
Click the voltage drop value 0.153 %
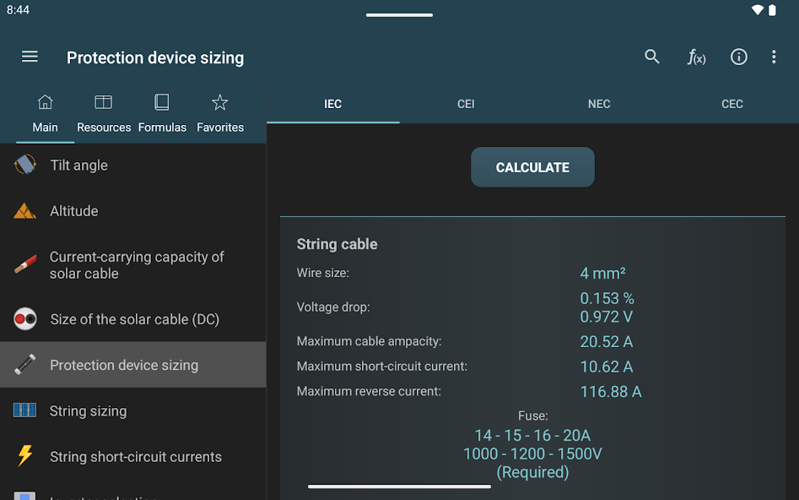607,298
